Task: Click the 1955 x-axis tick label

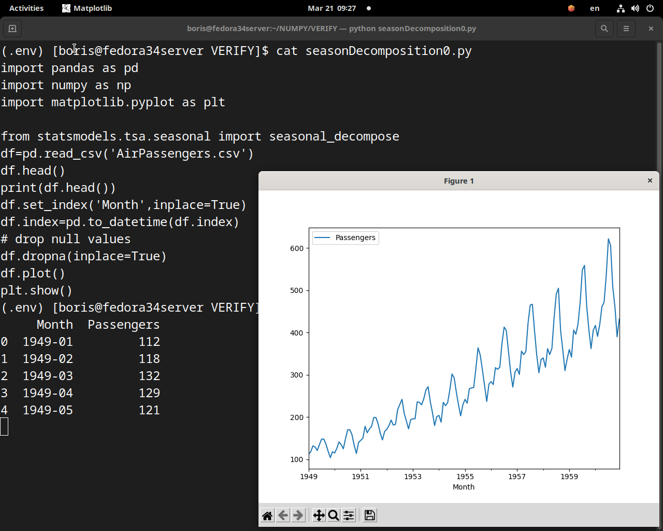Action: click(x=465, y=477)
